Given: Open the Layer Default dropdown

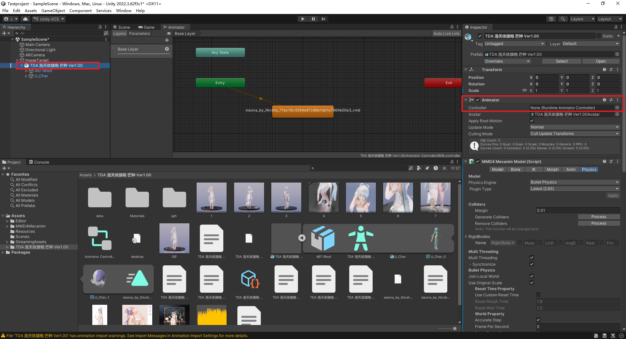Looking at the screenshot, I should 591,44.
